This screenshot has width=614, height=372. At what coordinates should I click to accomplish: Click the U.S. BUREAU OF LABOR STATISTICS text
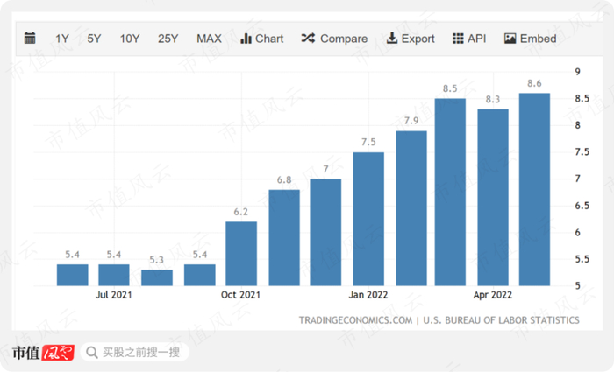click(x=501, y=320)
